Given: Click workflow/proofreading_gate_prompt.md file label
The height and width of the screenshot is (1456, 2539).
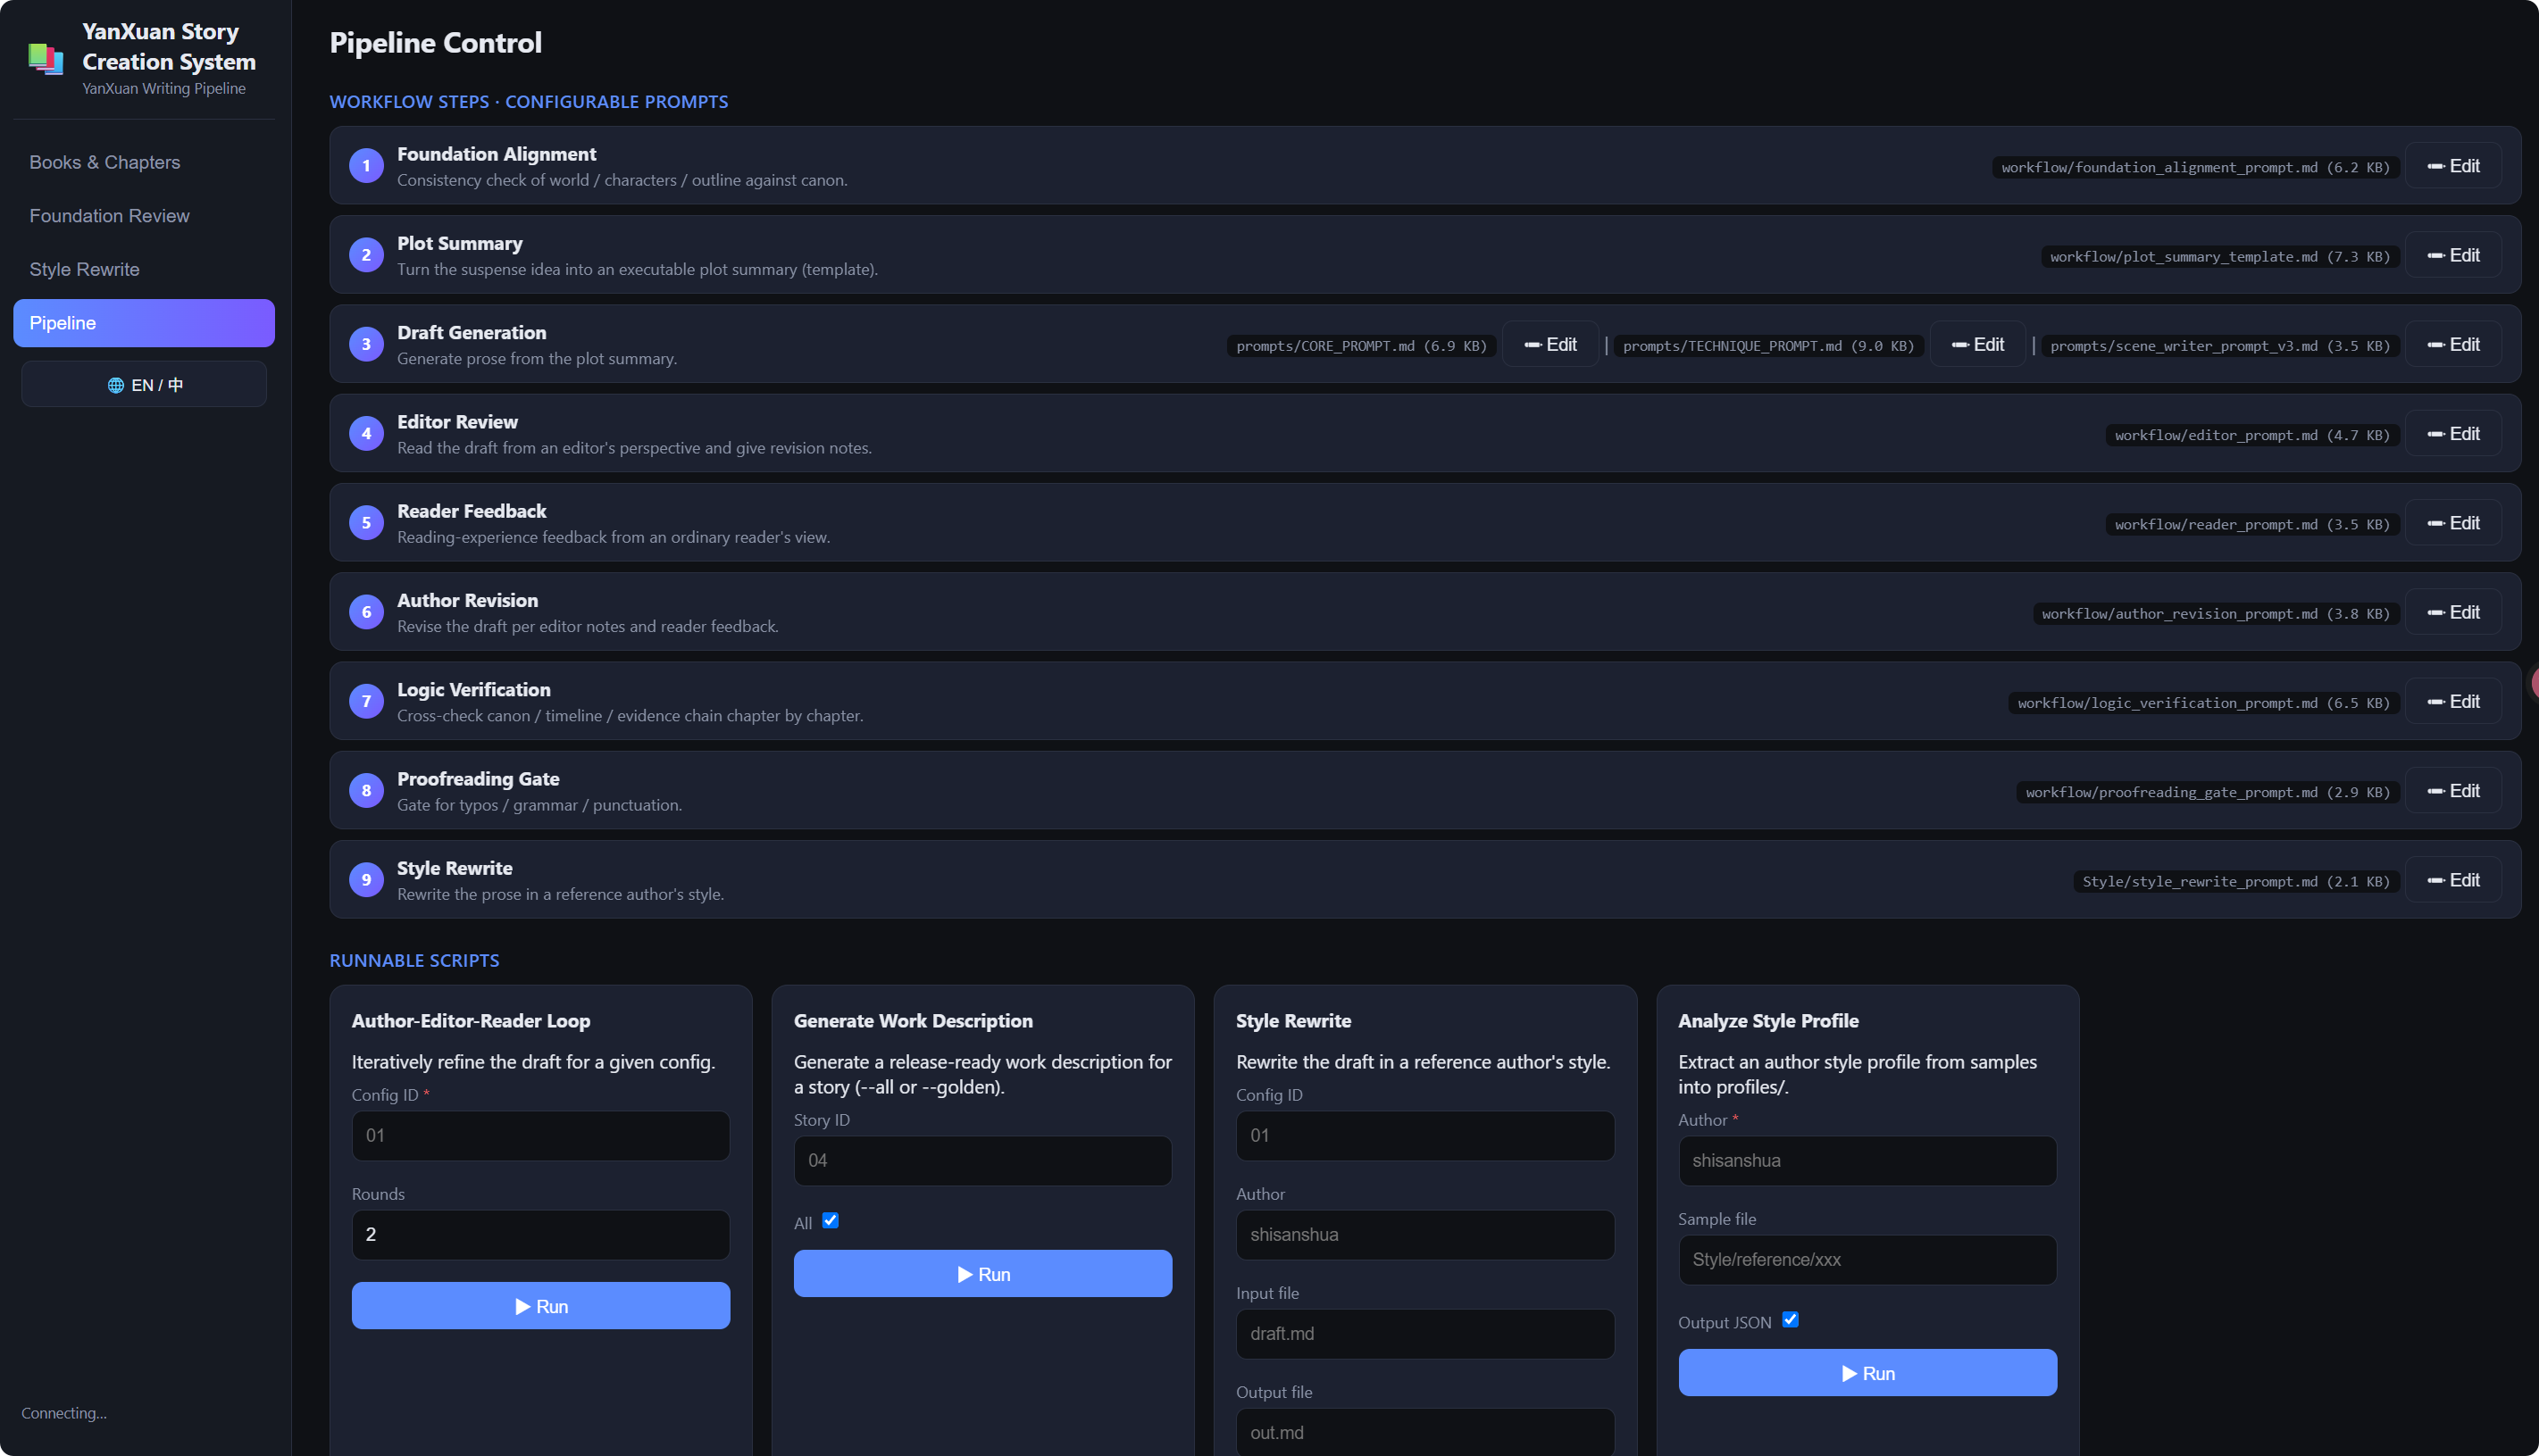Looking at the screenshot, I should coord(2208,792).
